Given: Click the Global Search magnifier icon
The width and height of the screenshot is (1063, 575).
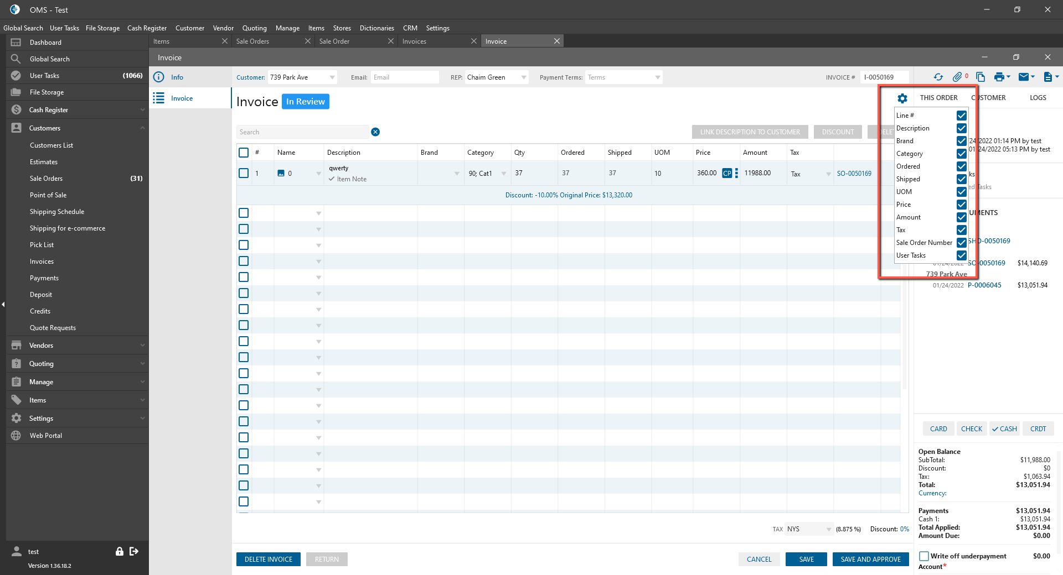Looking at the screenshot, I should click(x=16, y=59).
